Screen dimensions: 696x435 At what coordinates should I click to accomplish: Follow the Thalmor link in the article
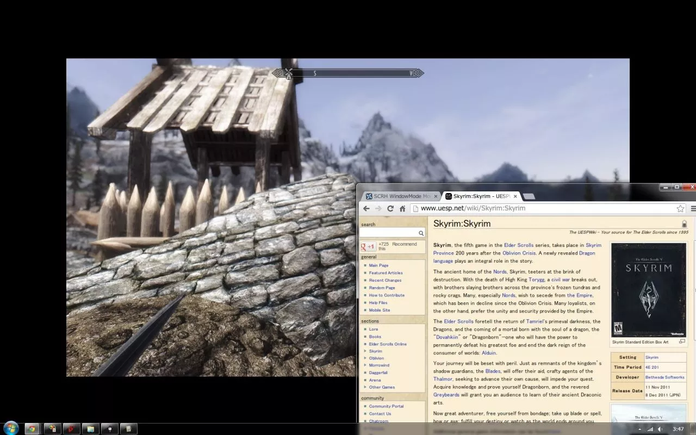point(443,379)
